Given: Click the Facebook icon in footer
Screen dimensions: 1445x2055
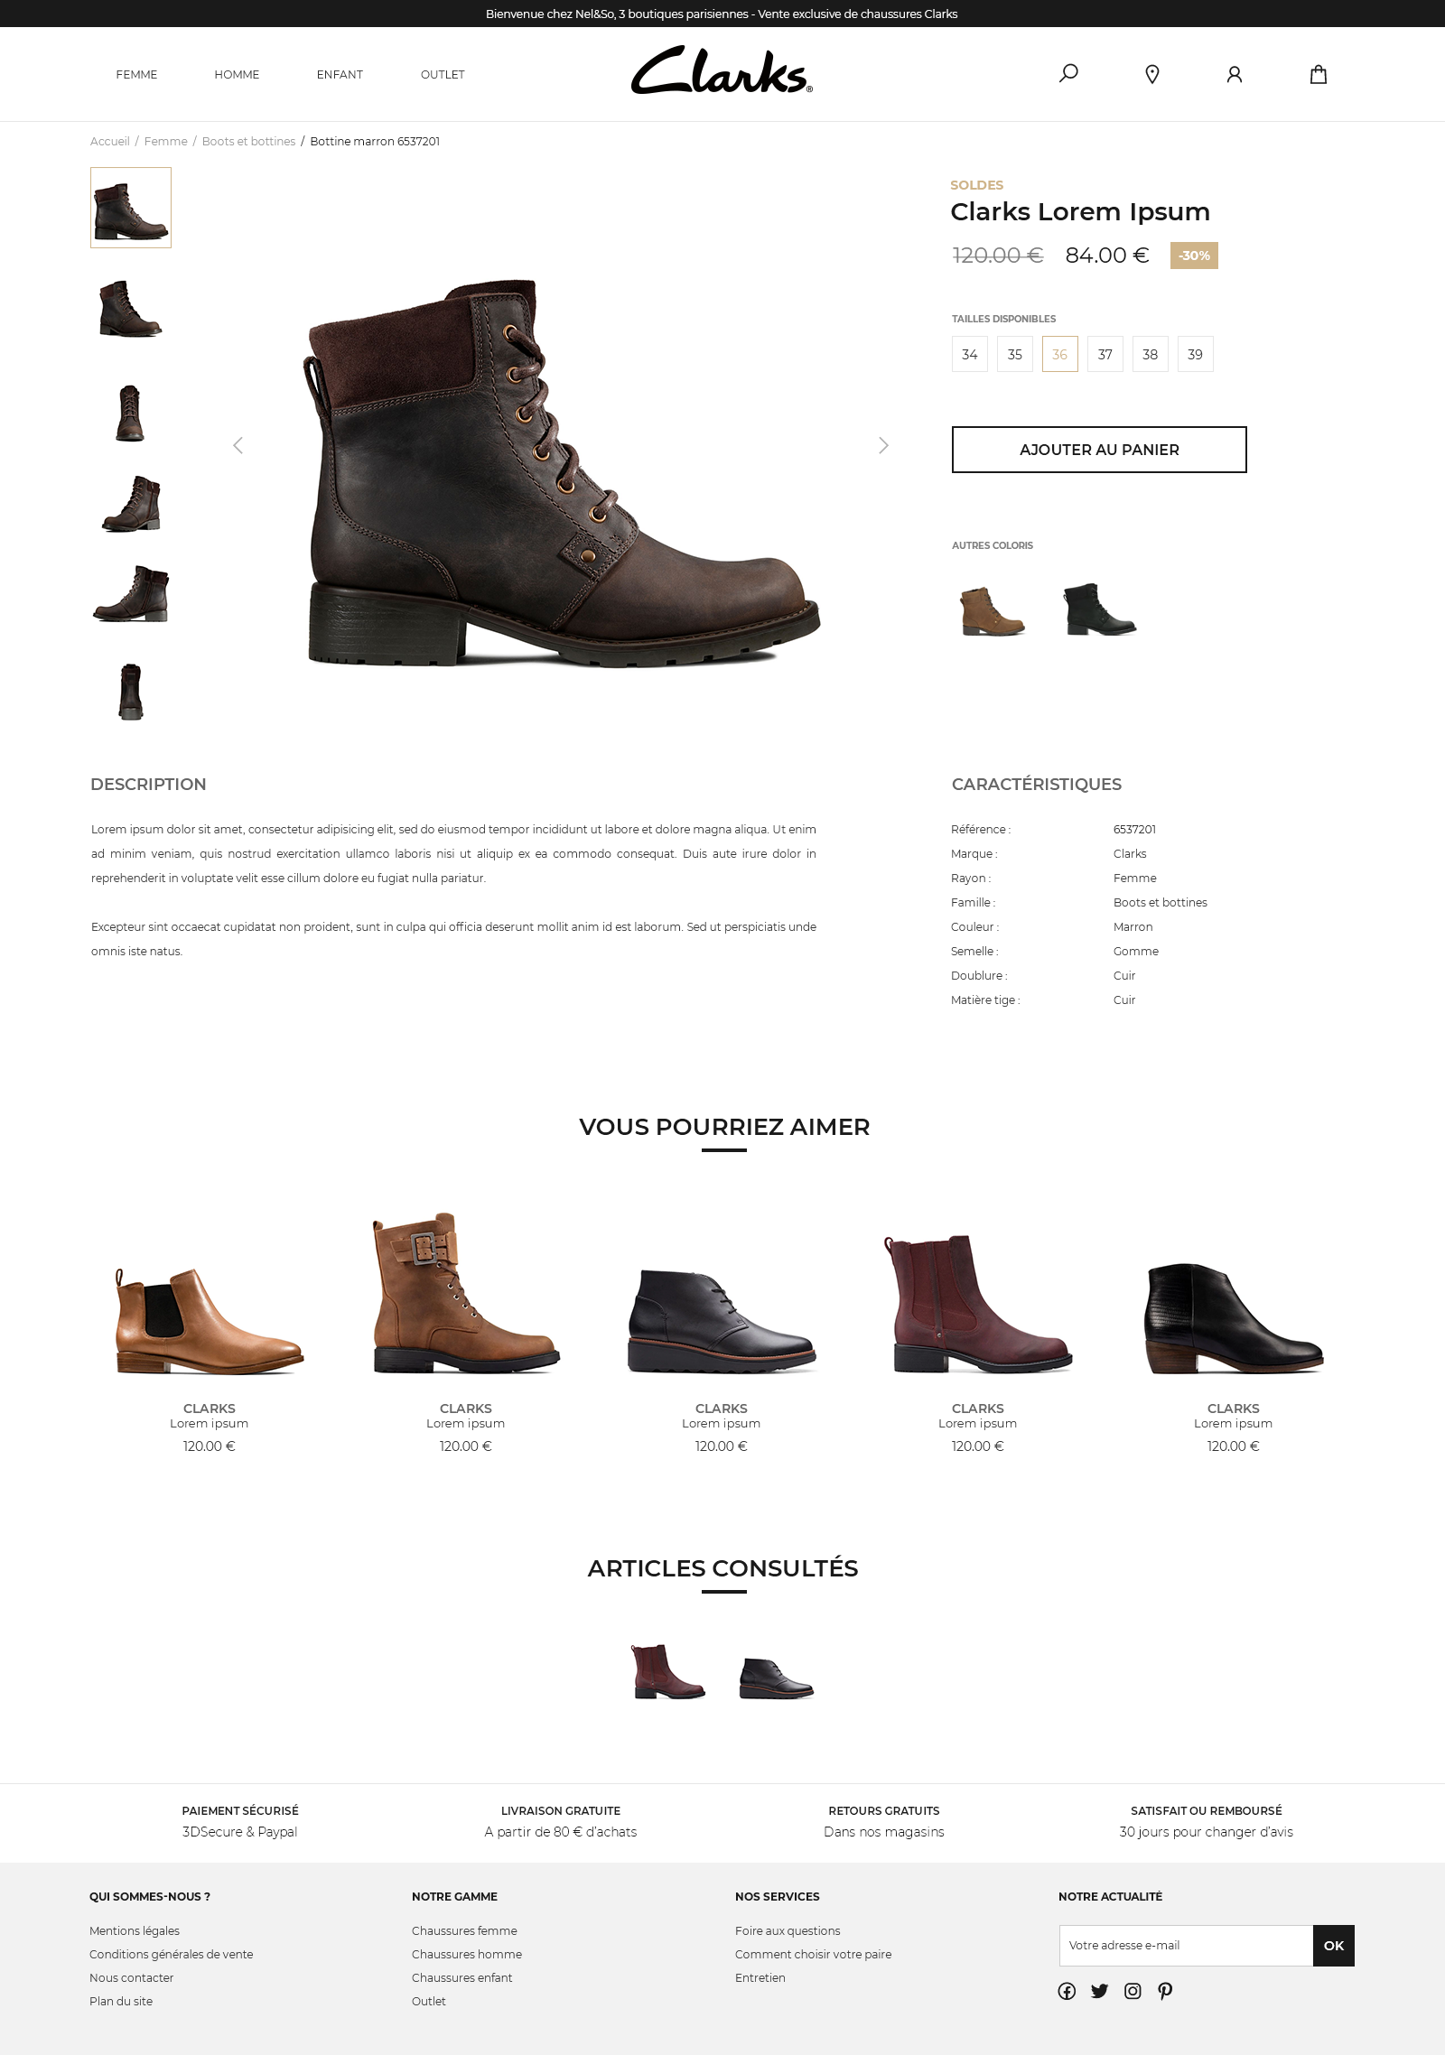Looking at the screenshot, I should (x=1067, y=1991).
